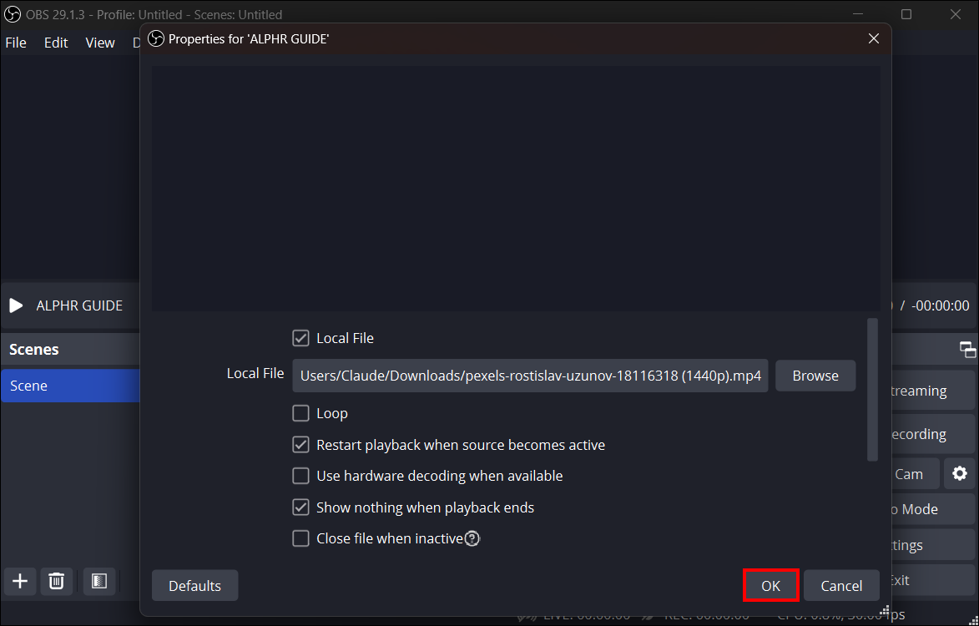Confirm properties with OK button
This screenshot has height=626, width=979.
(x=770, y=585)
